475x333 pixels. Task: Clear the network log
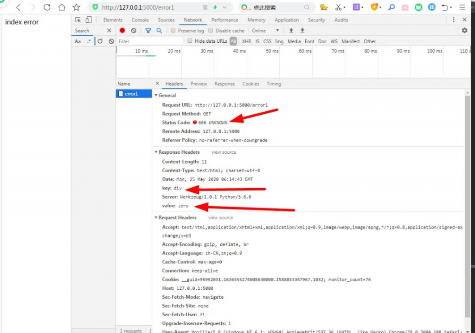[134, 31]
